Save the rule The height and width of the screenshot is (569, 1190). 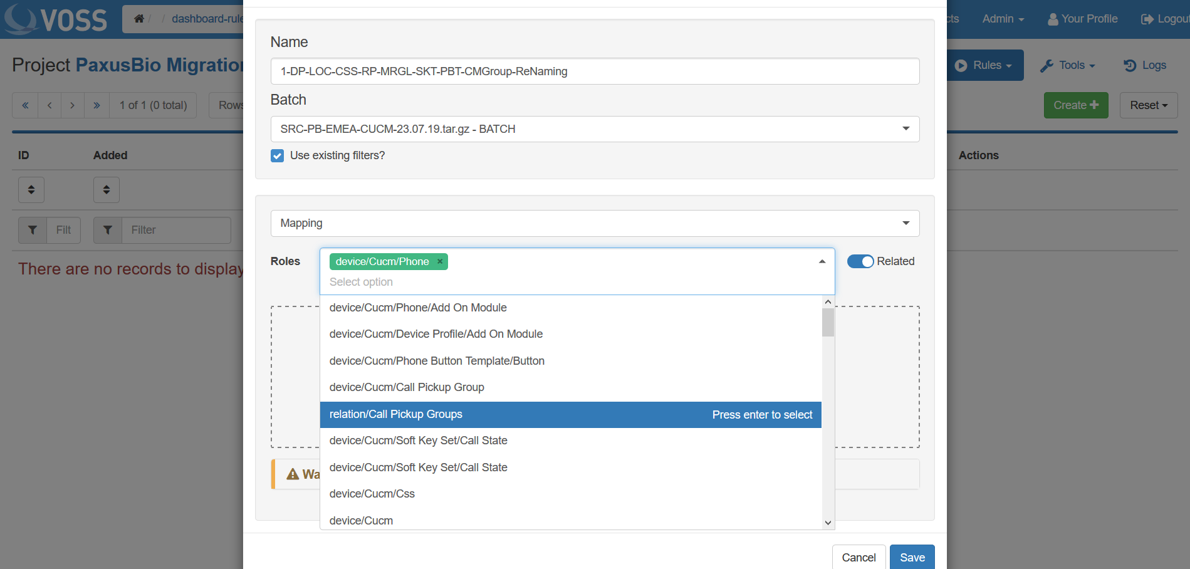coord(912,557)
